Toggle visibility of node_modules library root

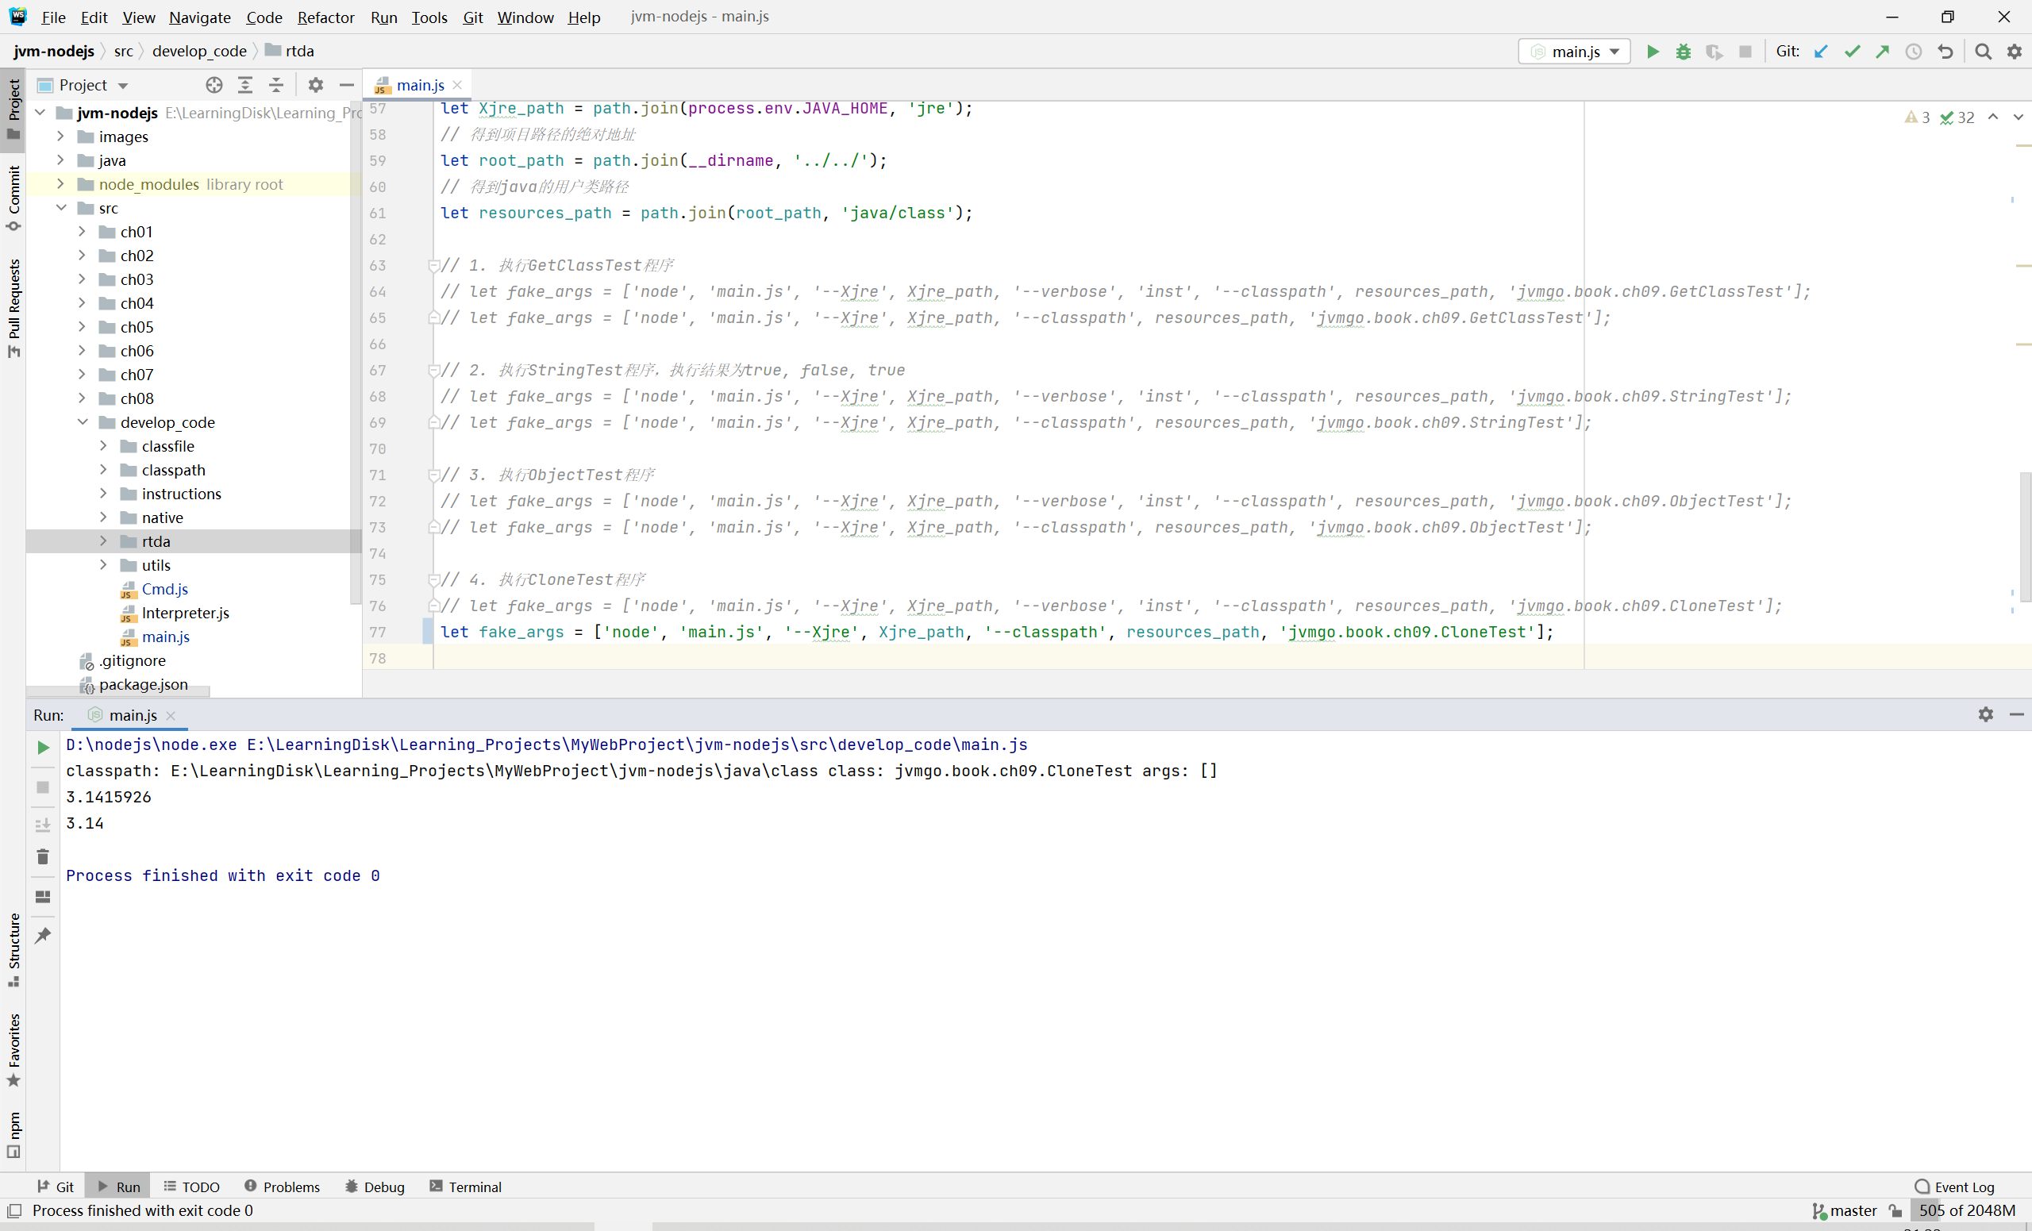(60, 184)
